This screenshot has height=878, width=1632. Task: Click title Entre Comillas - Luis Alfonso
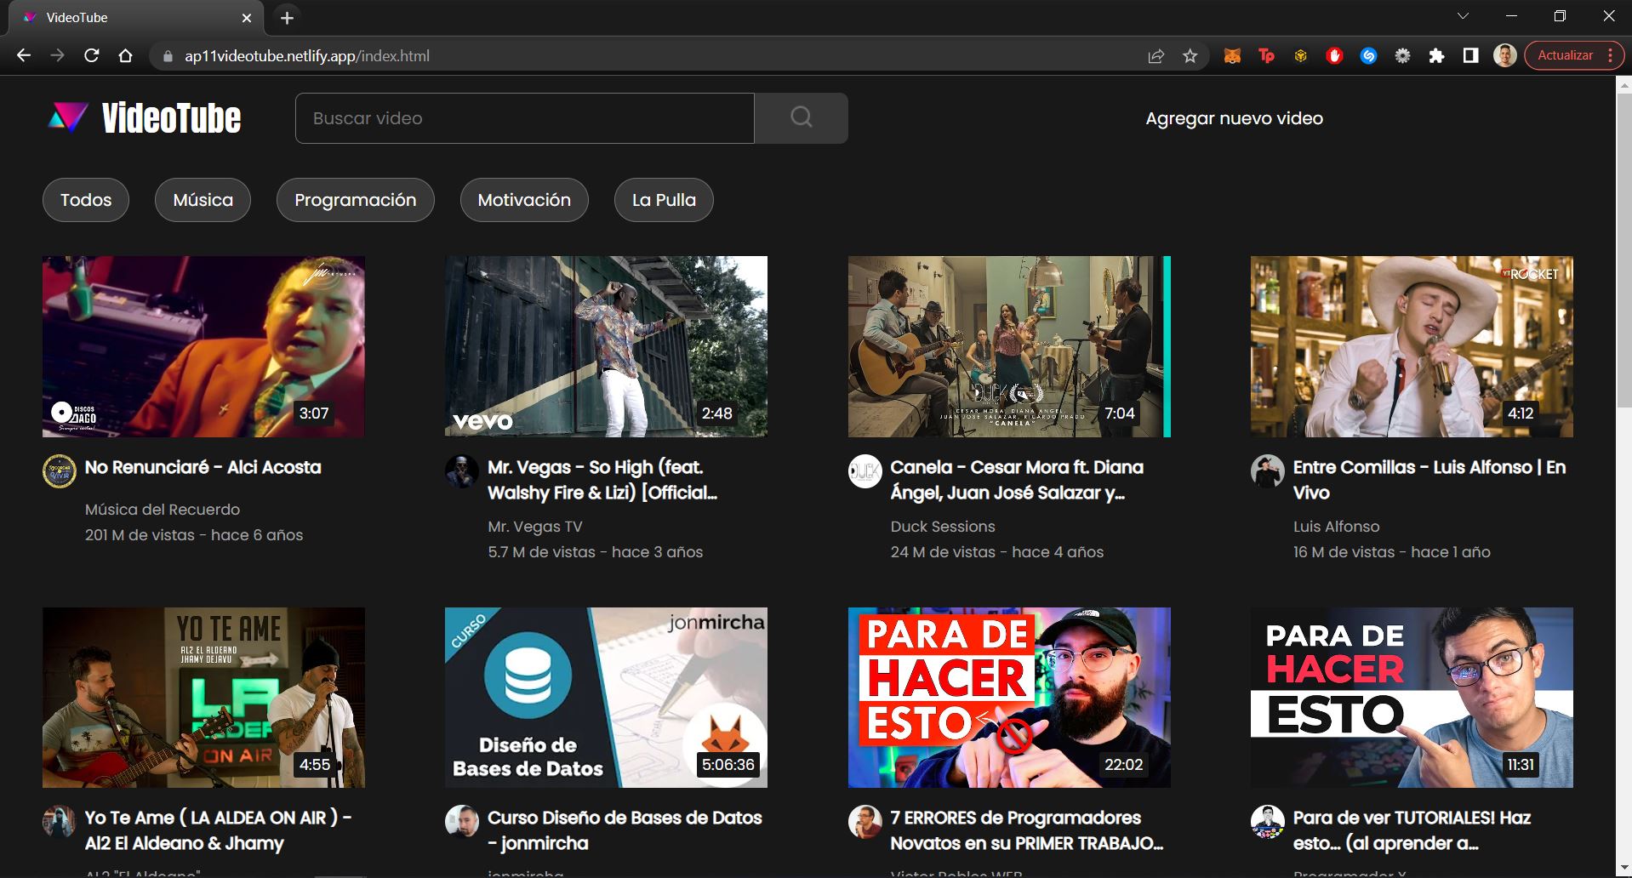pos(1429,480)
